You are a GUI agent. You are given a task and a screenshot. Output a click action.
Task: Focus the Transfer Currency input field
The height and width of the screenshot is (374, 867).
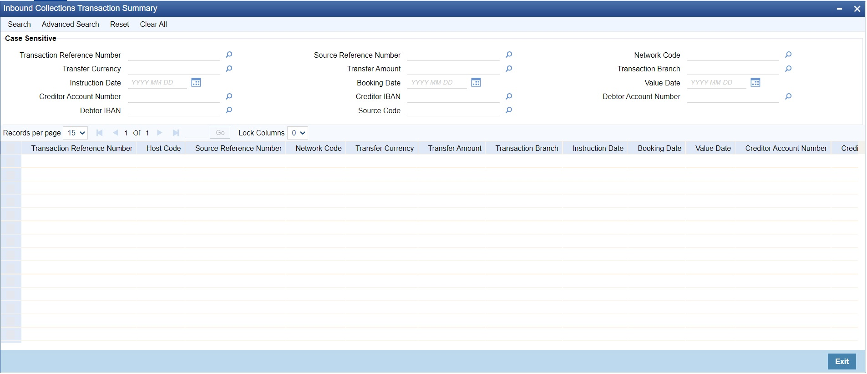tap(174, 69)
